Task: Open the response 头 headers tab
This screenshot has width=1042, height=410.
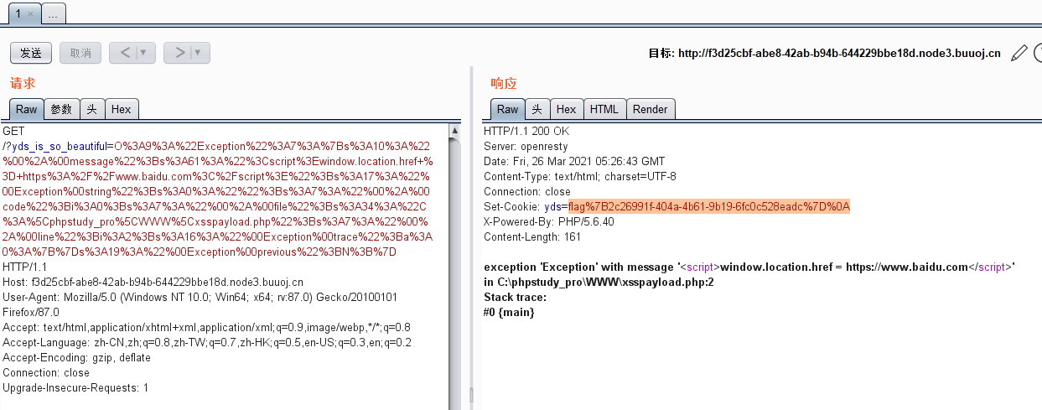Action: (537, 109)
